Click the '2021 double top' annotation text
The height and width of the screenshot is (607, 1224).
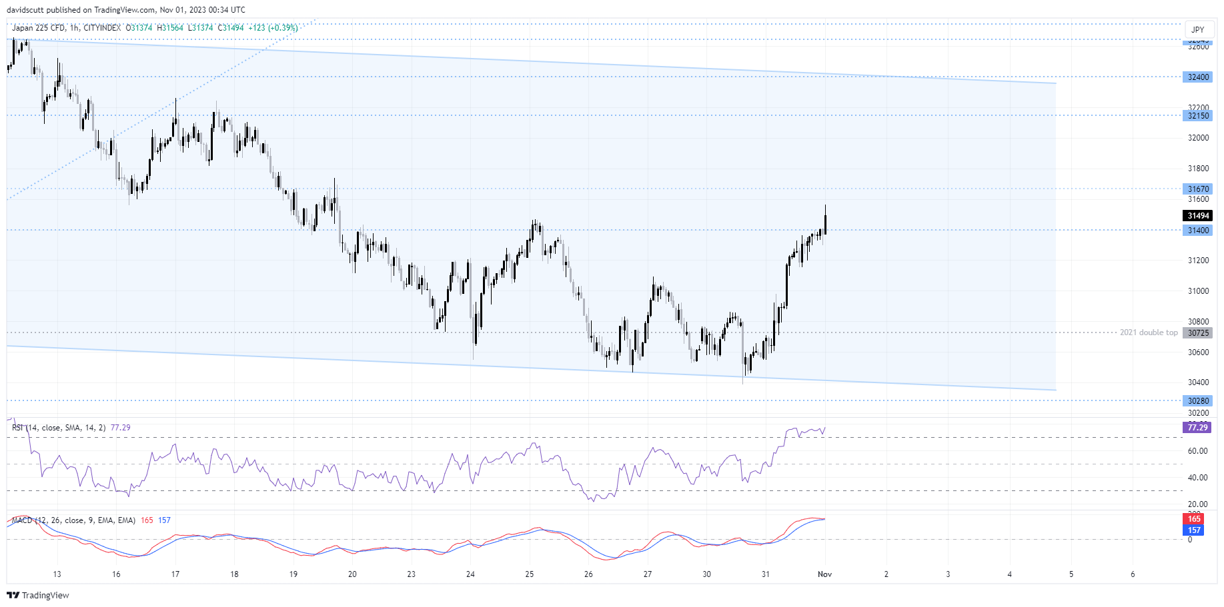click(1149, 332)
